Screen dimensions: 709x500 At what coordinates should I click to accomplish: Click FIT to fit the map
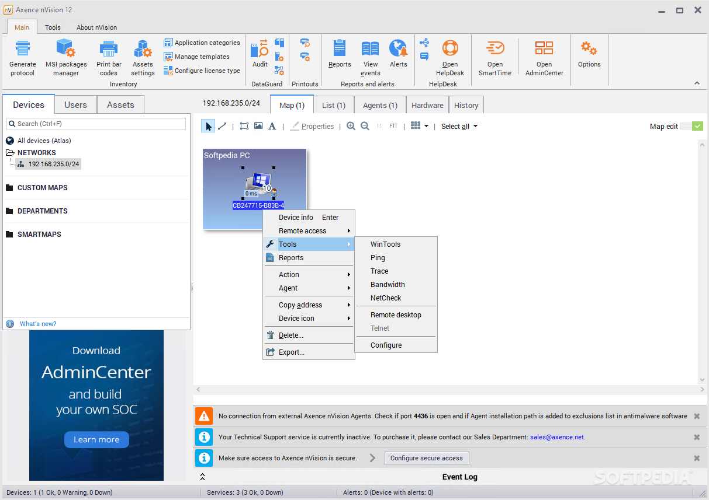393,126
